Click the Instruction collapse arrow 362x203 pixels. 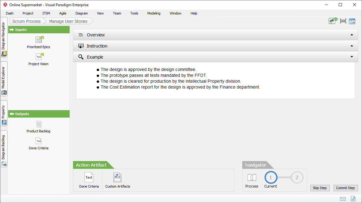(351, 46)
